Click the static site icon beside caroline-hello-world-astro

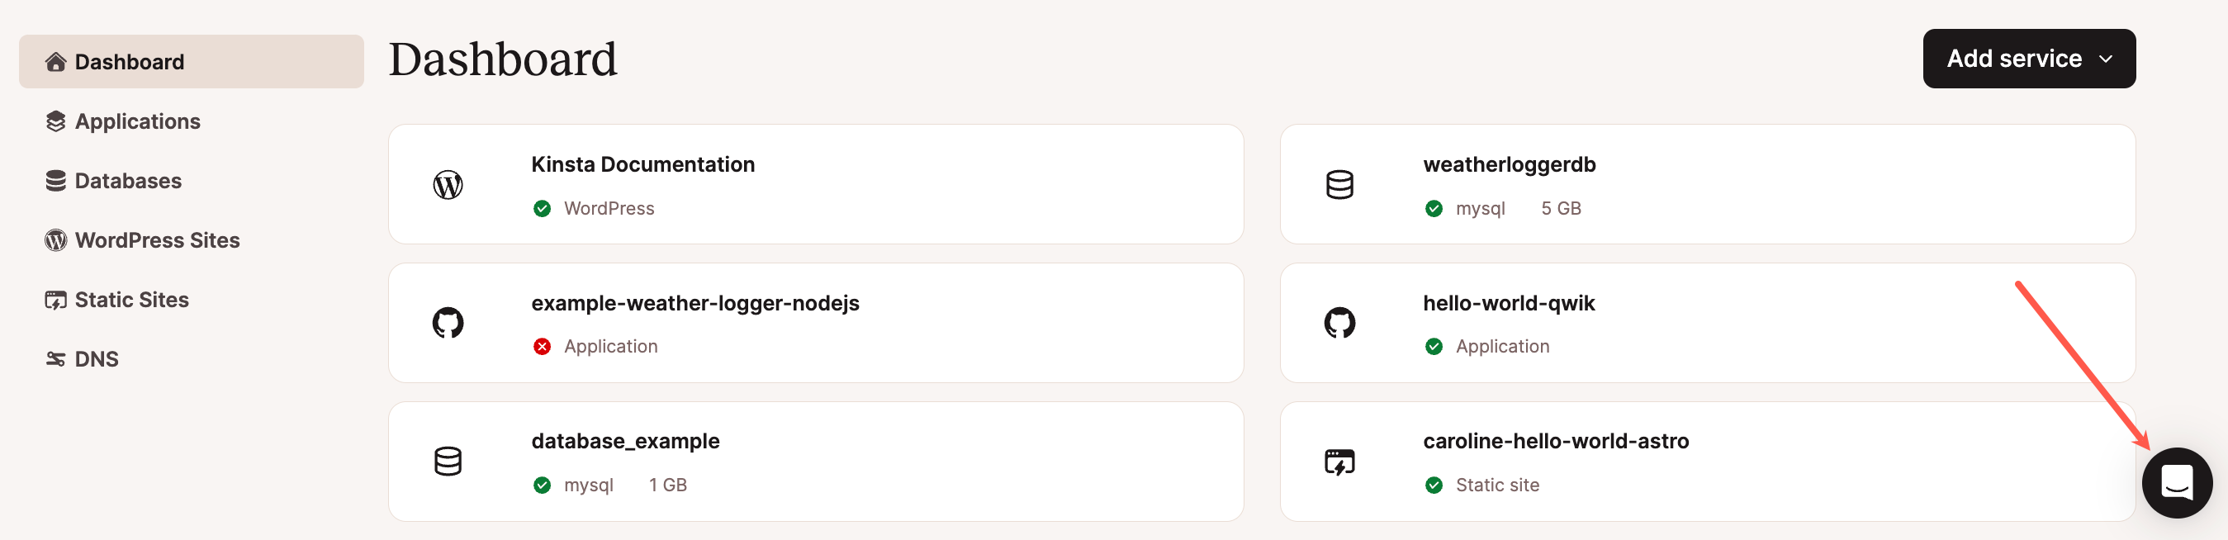(1339, 462)
